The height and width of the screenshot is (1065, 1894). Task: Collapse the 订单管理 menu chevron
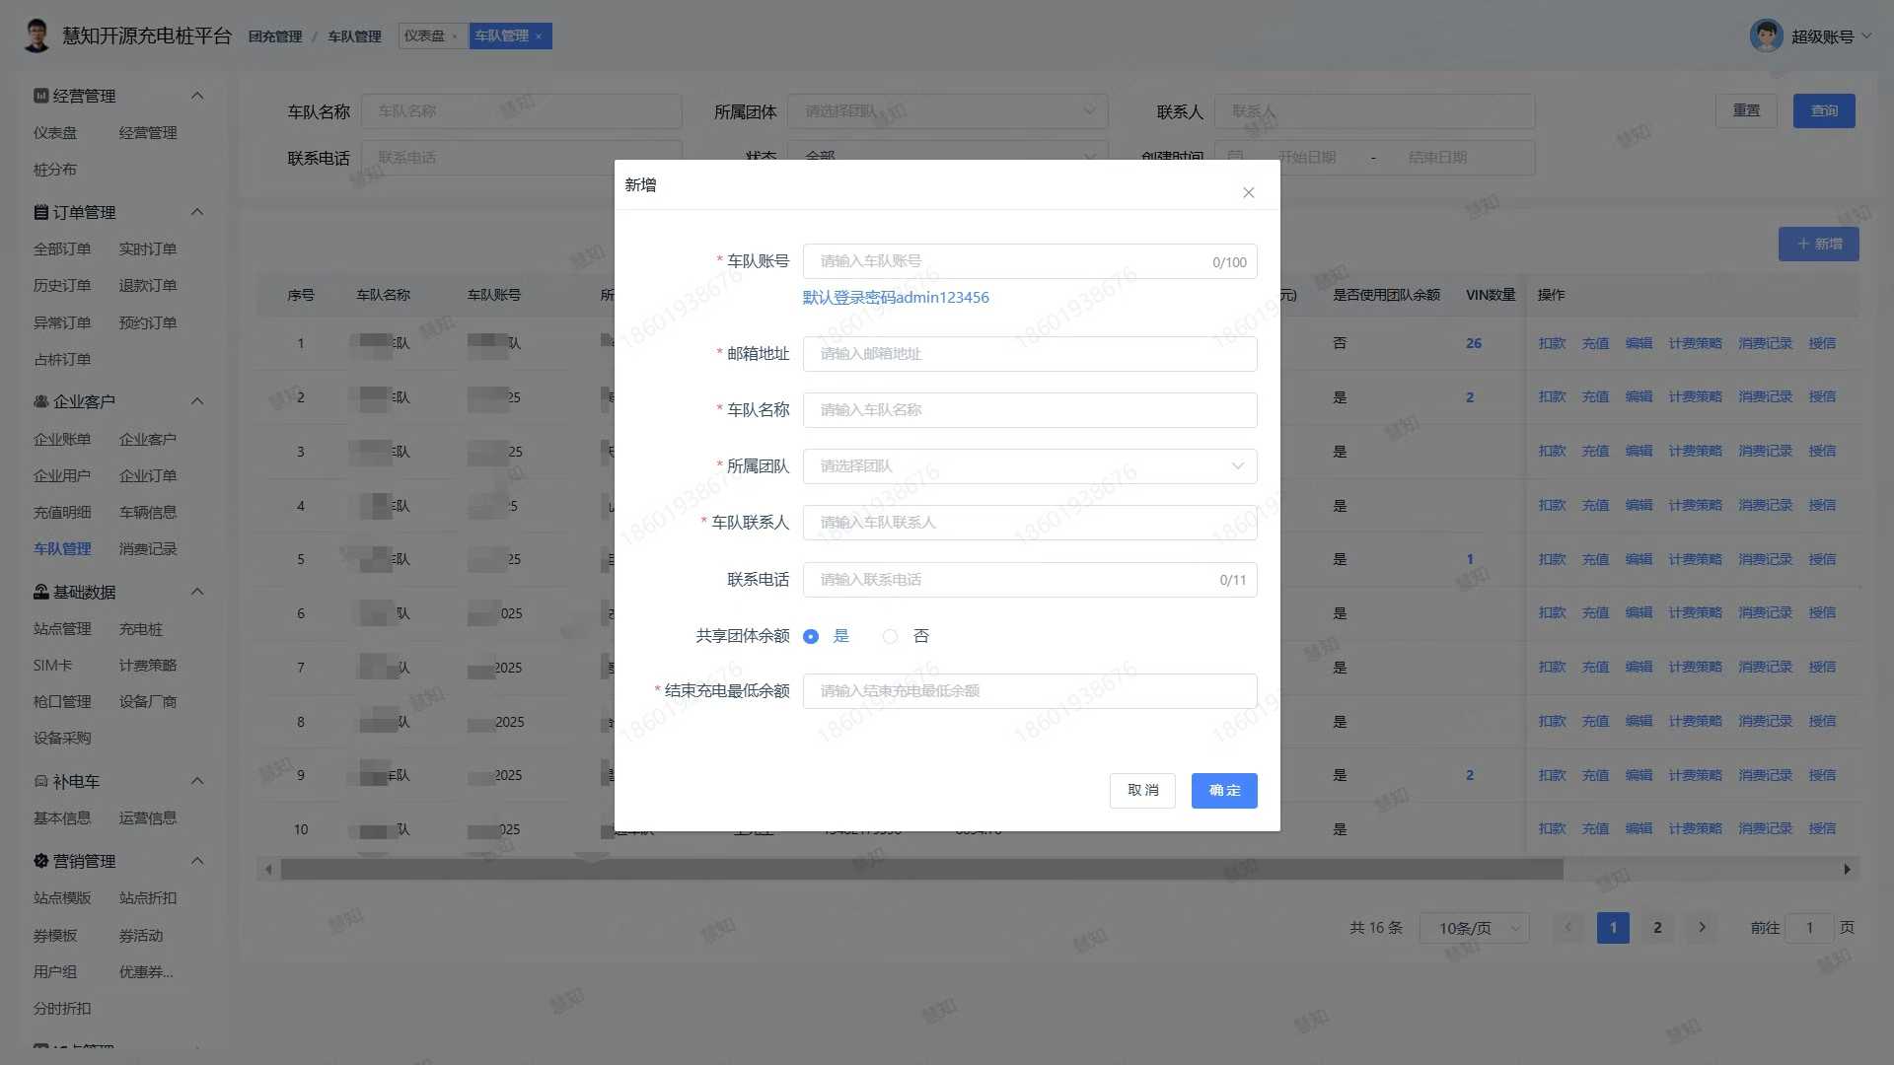coord(197,212)
